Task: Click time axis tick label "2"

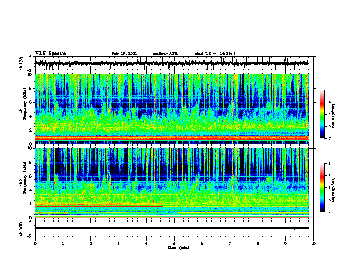Action: 91,244
